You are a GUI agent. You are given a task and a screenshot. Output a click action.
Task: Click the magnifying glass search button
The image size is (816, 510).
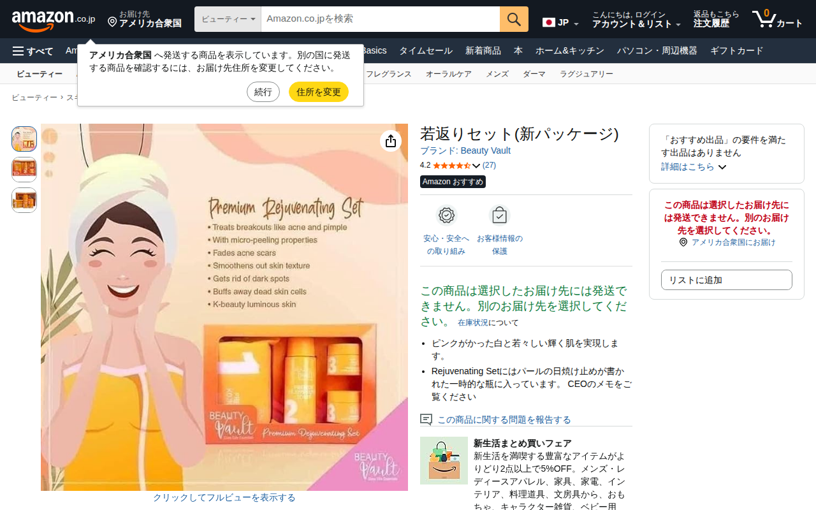pyautogui.click(x=514, y=19)
